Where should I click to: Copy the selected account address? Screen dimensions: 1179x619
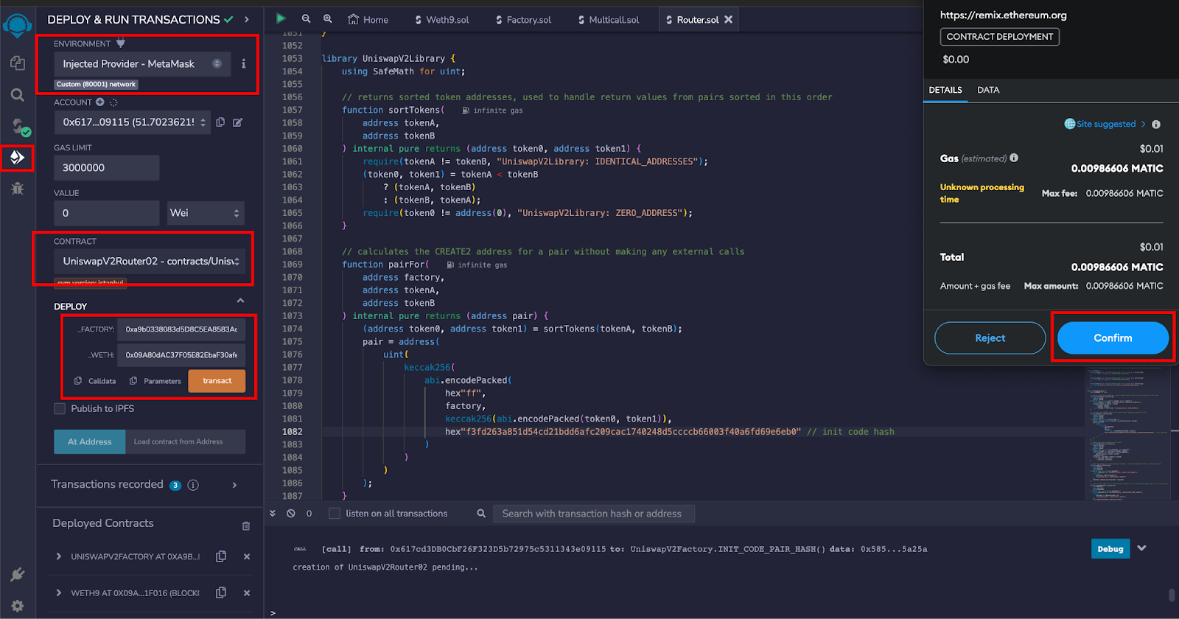pyautogui.click(x=220, y=122)
